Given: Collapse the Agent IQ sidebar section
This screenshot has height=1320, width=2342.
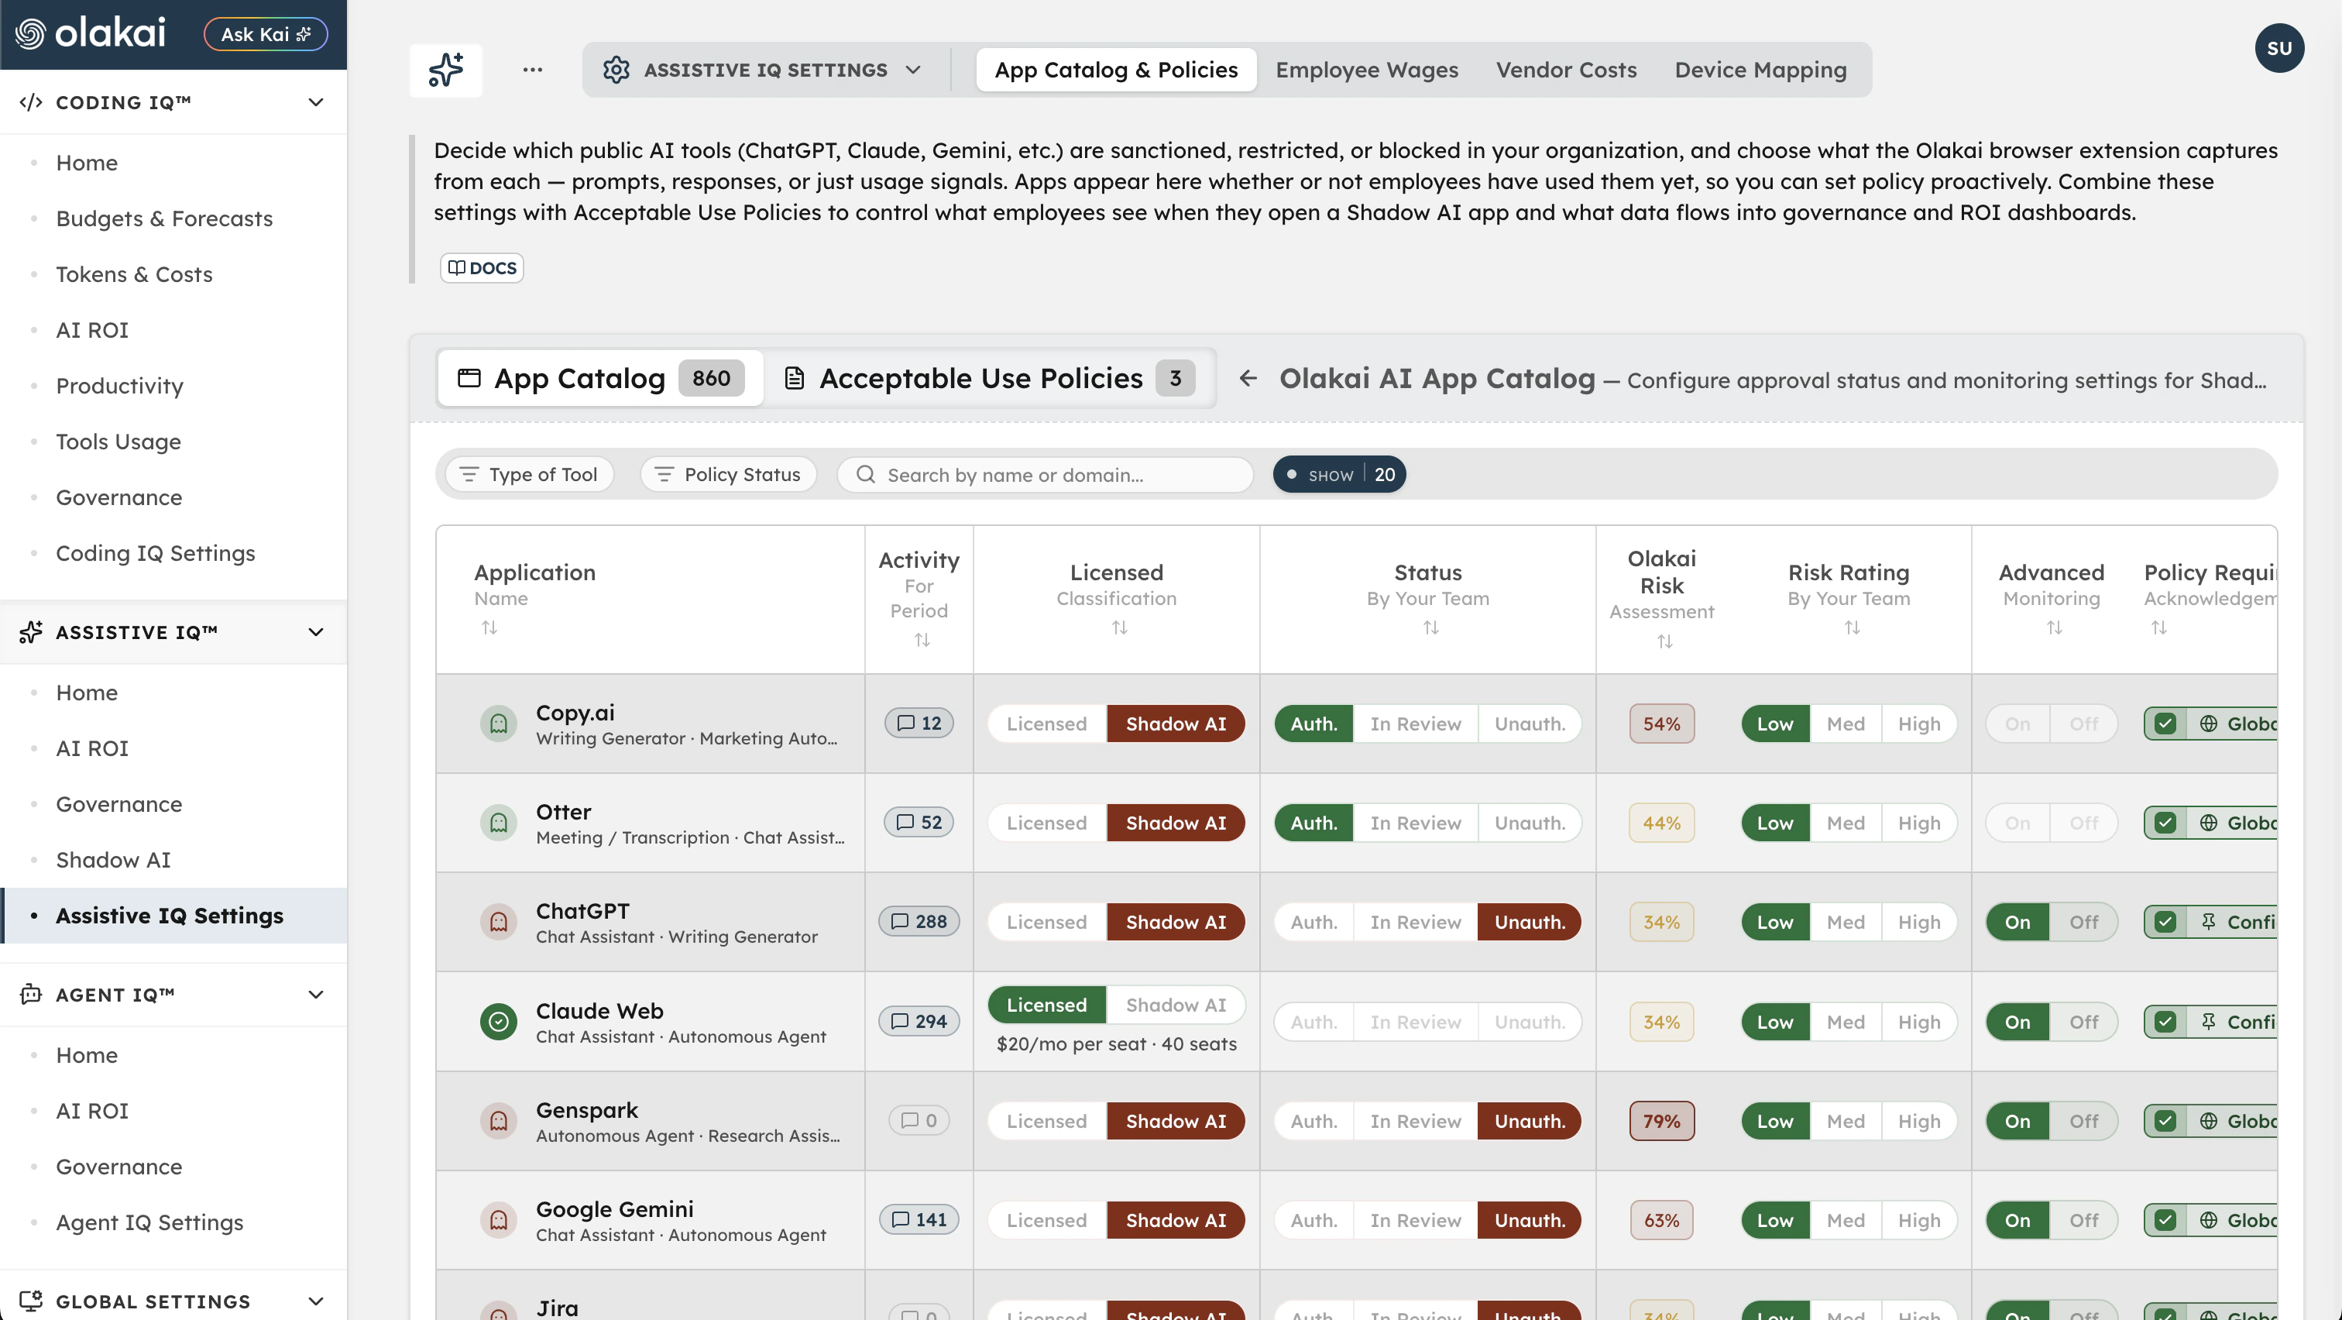Looking at the screenshot, I should point(315,995).
